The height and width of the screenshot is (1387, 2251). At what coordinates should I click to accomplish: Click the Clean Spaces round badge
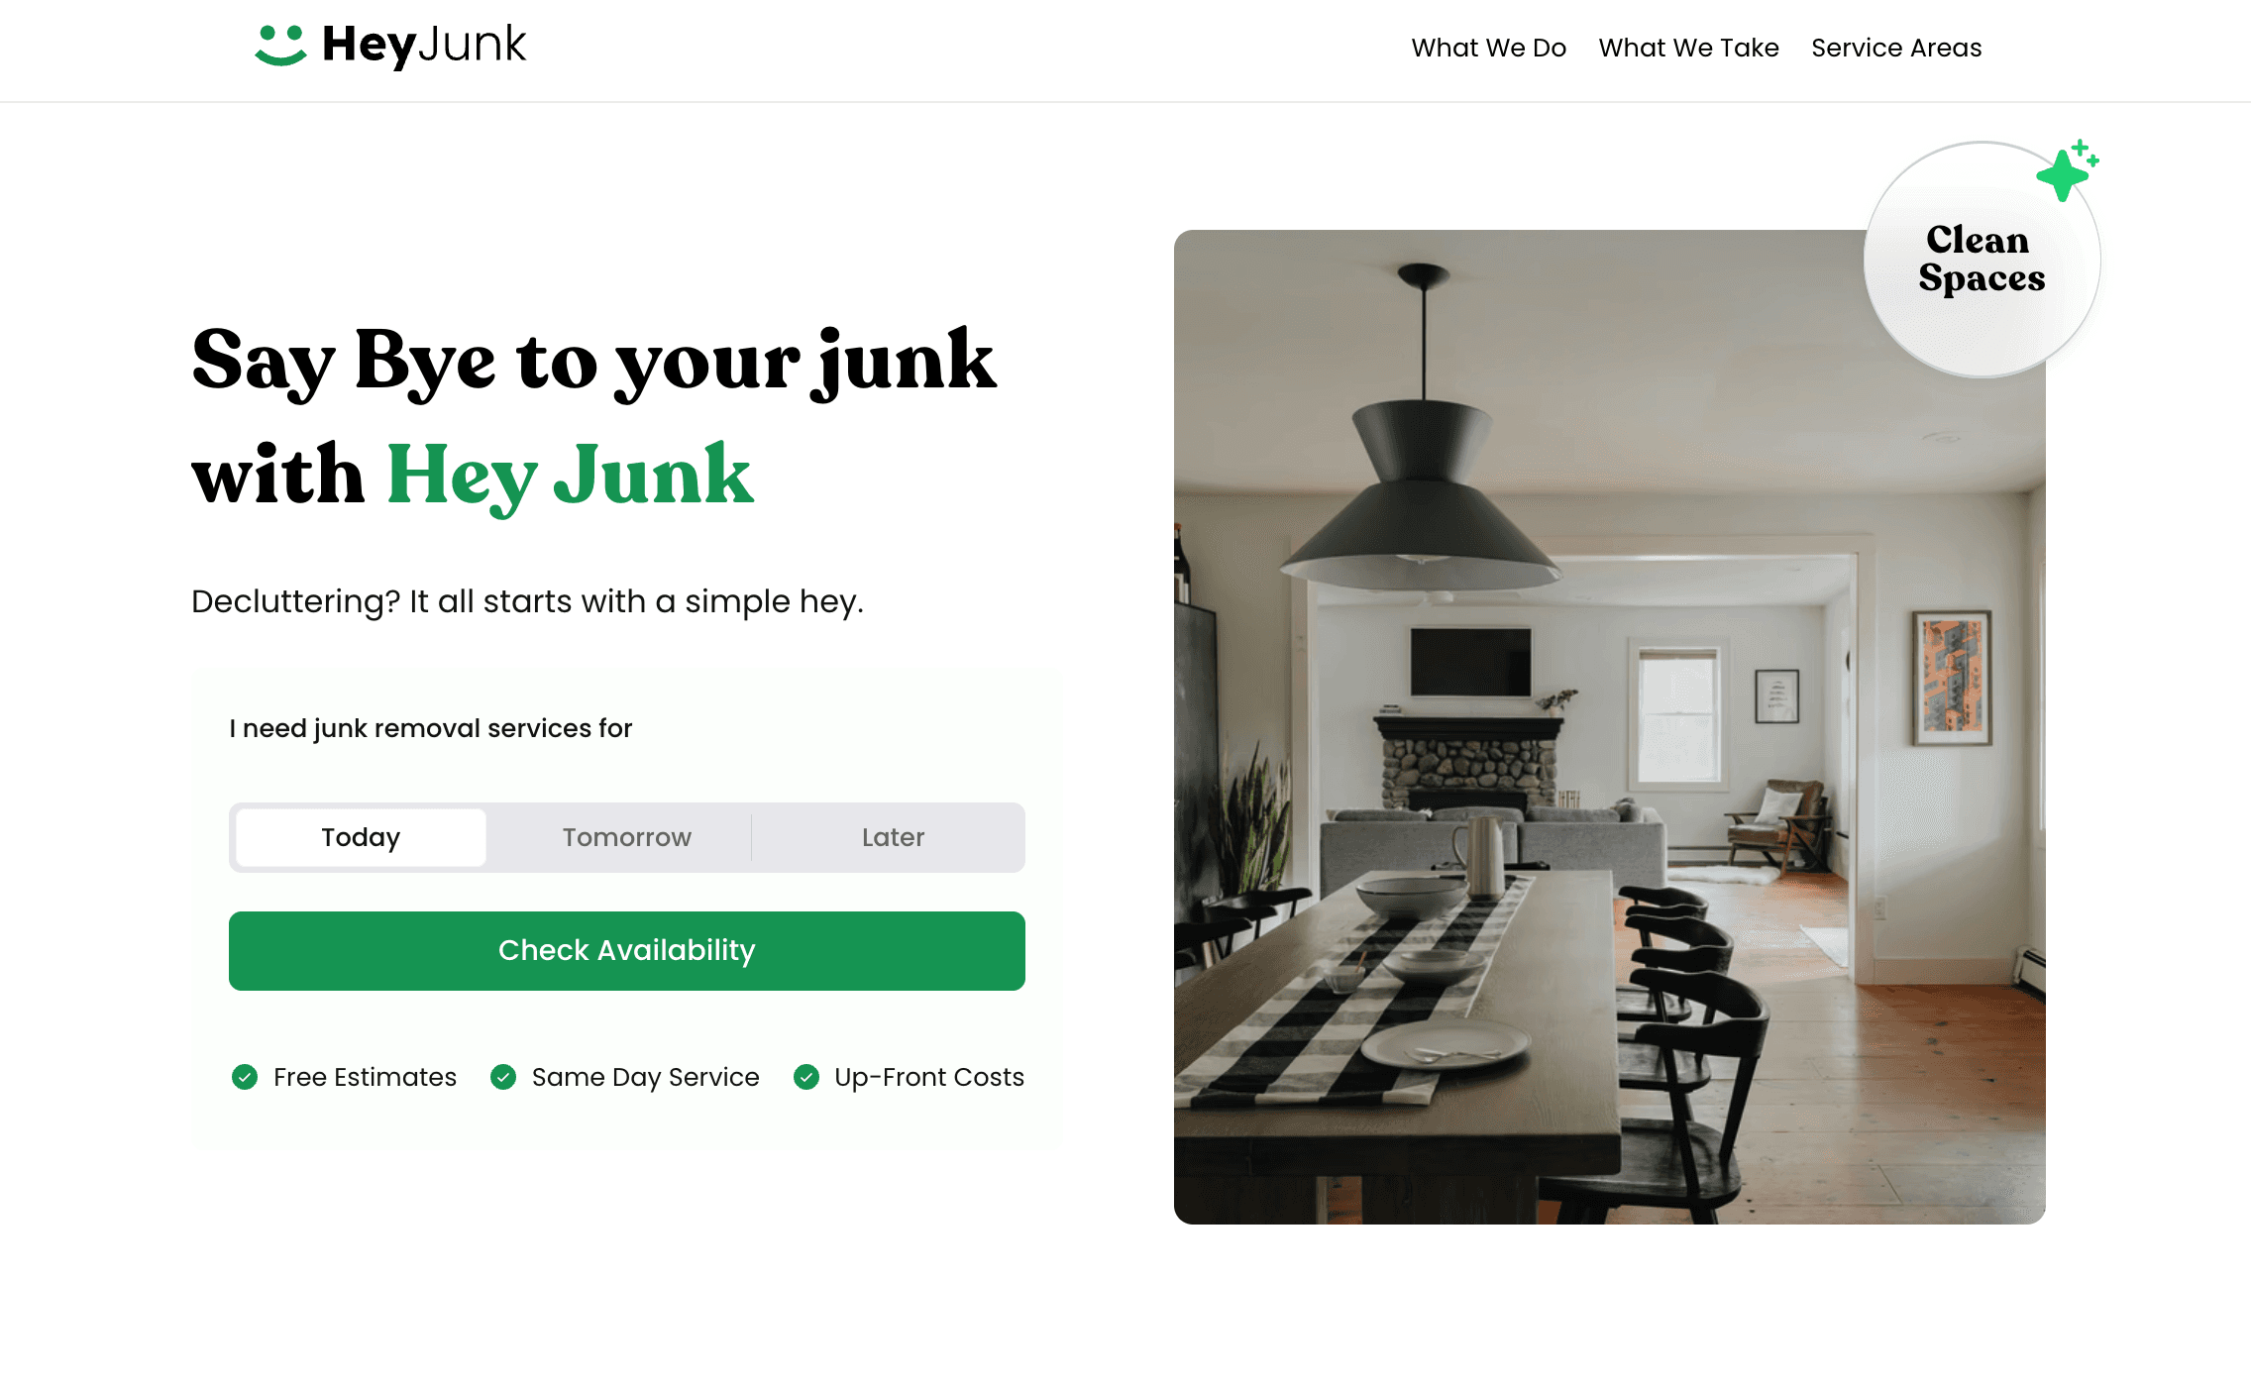1982,260
